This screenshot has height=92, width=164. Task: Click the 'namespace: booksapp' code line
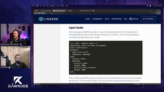[81, 54]
